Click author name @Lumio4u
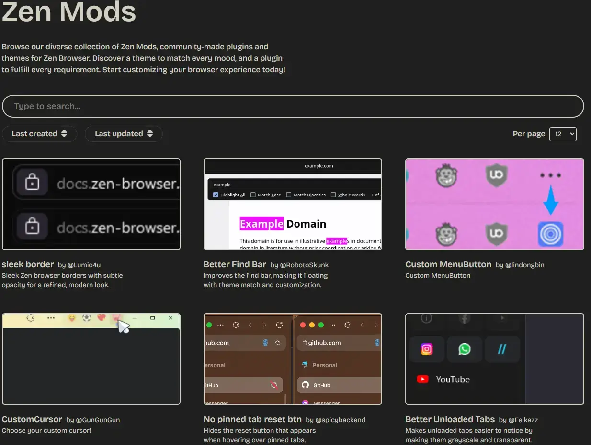The height and width of the screenshot is (445, 591). click(84, 265)
